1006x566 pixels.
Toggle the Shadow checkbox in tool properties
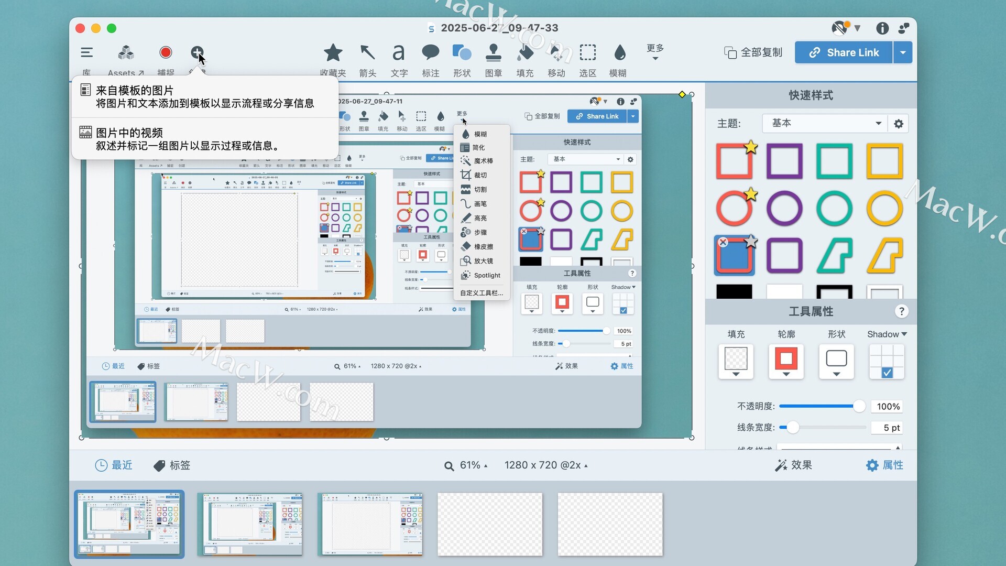point(887,373)
